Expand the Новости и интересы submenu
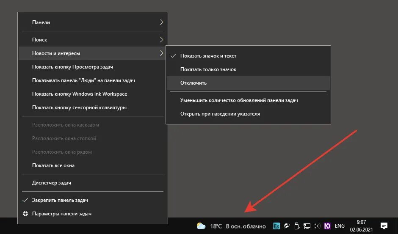Image resolution: width=398 pixels, height=234 pixels. click(93, 53)
